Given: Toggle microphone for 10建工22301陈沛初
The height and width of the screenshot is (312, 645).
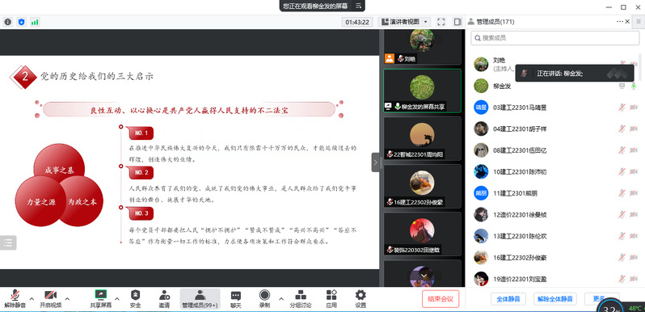Looking at the screenshot, I should (622, 171).
